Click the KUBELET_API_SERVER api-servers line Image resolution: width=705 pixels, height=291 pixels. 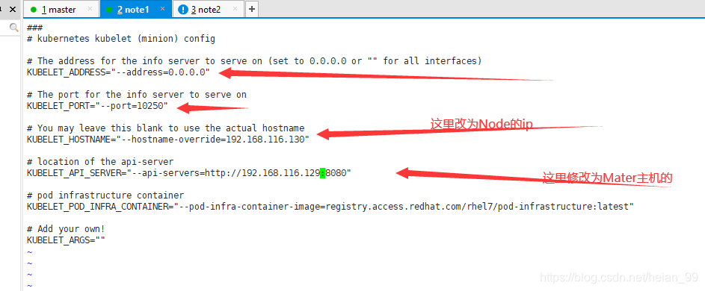[189, 173]
